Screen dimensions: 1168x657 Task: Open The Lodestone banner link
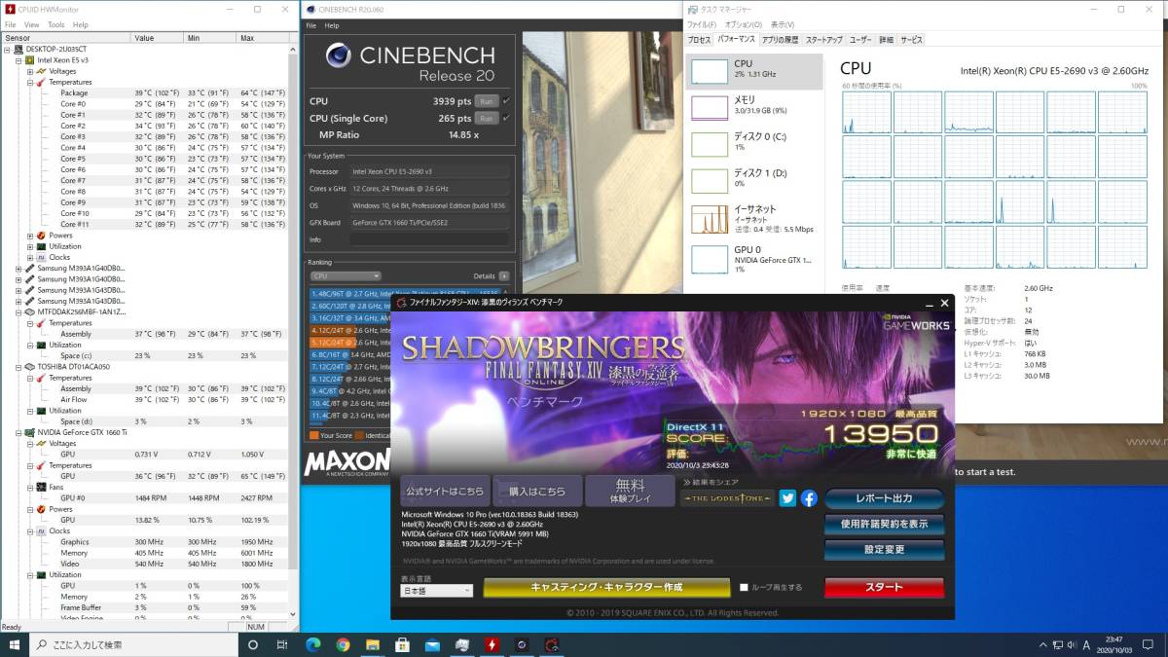click(x=727, y=498)
